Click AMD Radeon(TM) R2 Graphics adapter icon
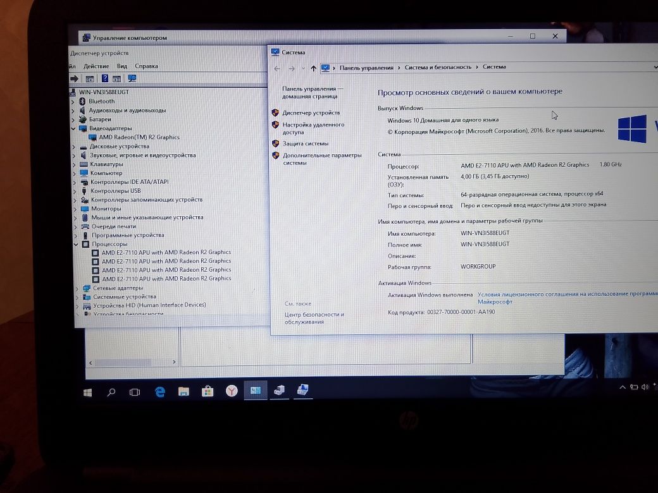The height and width of the screenshot is (493, 658). 93,137
